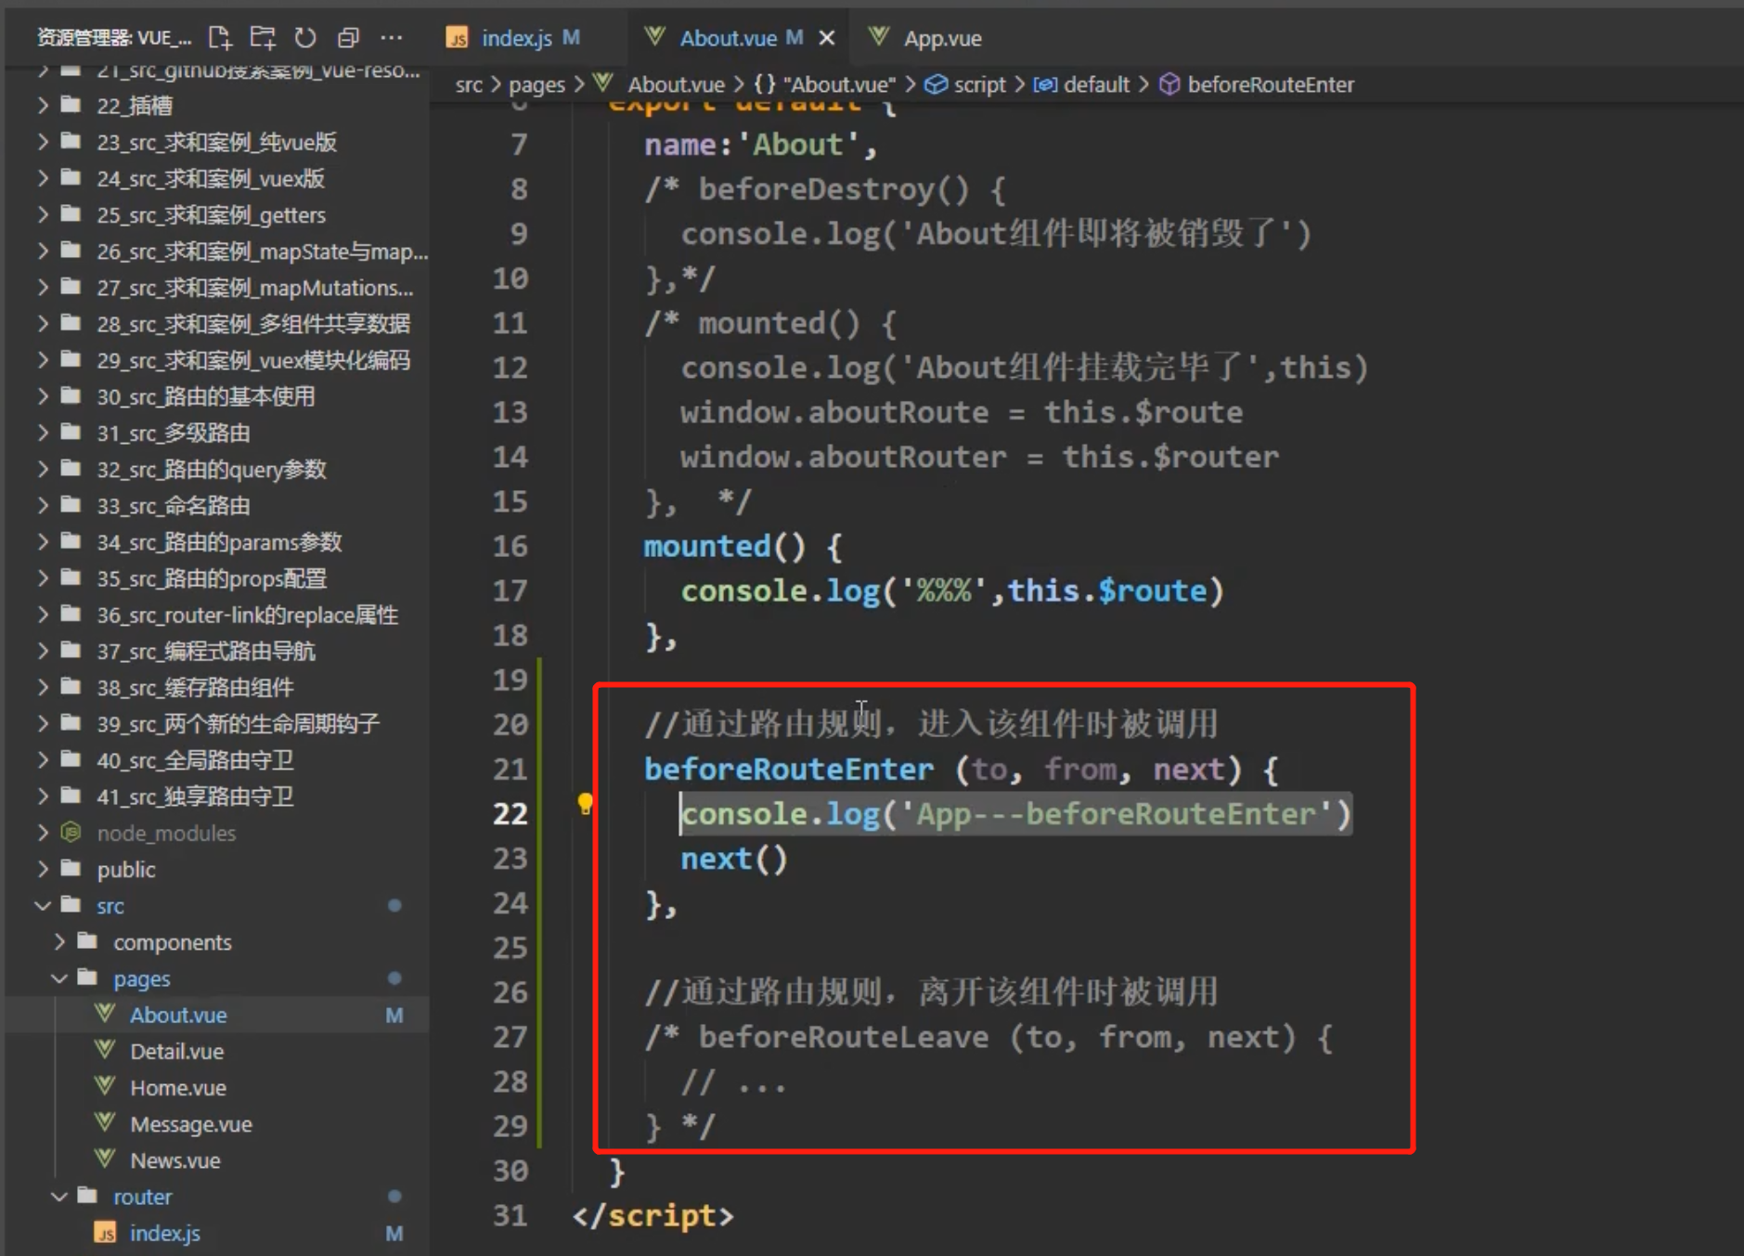The width and height of the screenshot is (1744, 1256).
Task: Click the closing </script> tag
Action: point(653,1216)
